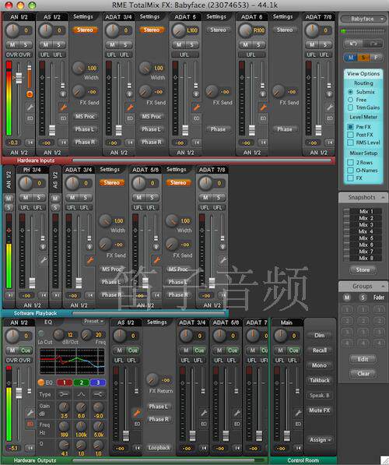Viewport: 389px width, 465px height.
Task: Click Settings header of hardware input AS 1/2
Action: (83, 16)
